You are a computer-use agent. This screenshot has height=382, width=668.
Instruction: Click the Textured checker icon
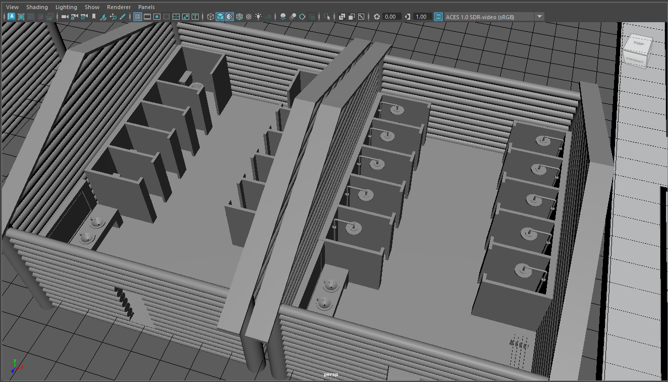(249, 17)
